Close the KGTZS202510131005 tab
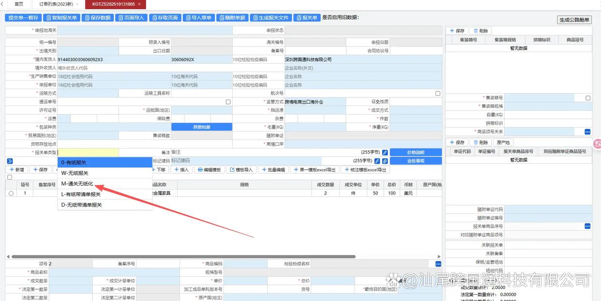601x301 pixels. pyautogui.click(x=139, y=4)
